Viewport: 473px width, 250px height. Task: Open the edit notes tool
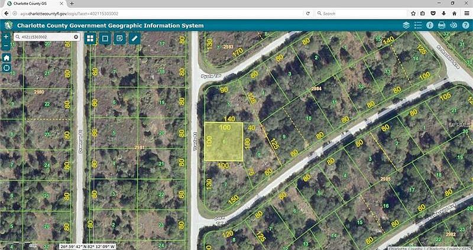pyautogui.click(x=119, y=38)
